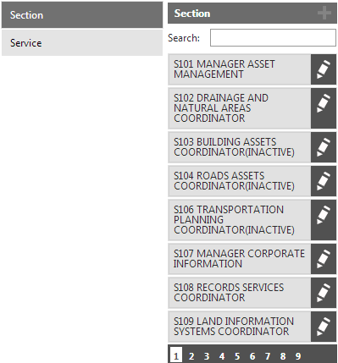This screenshot has width=338, height=363.
Task: Click pencil icon for S107 Manager Corporate Information
Action: tap(324, 259)
